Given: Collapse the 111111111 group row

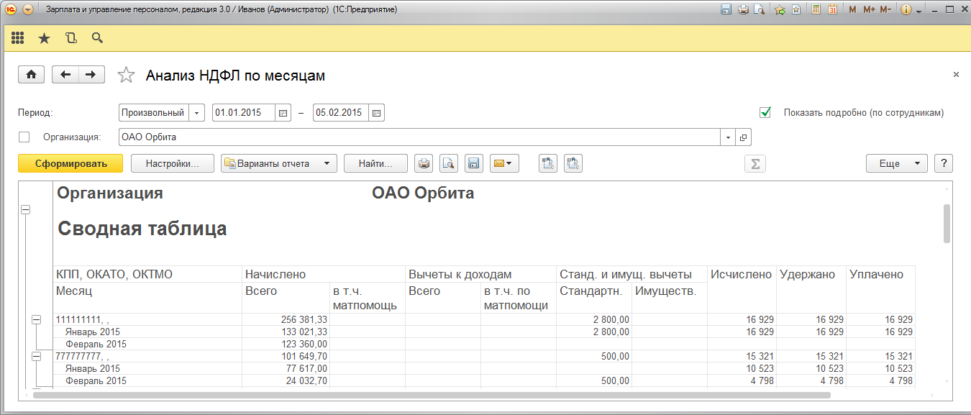Looking at the screenshot, I should [37, 320].
